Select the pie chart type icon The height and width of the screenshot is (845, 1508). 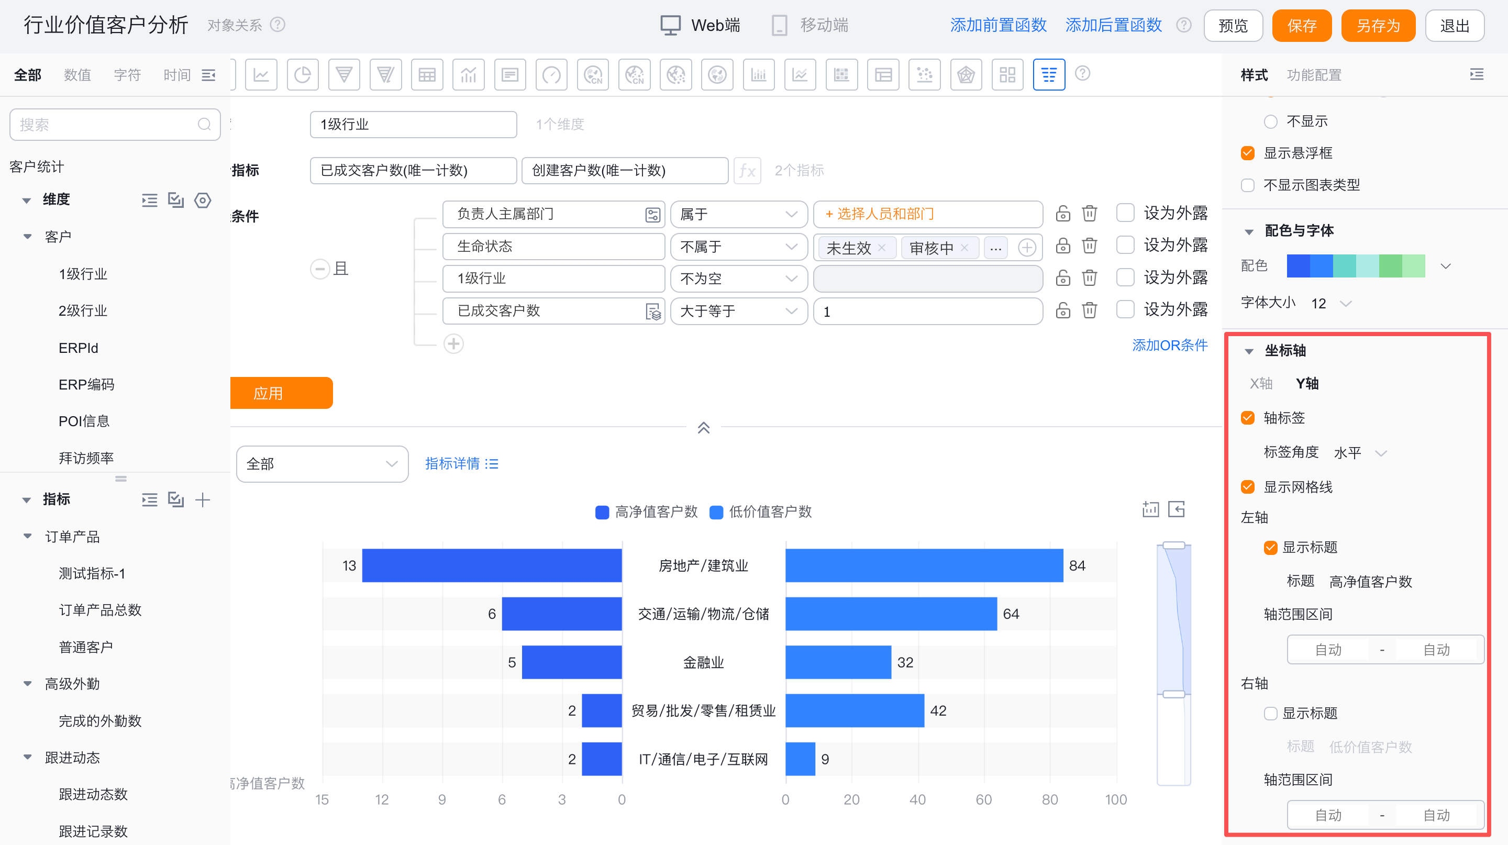coord(302,75)
